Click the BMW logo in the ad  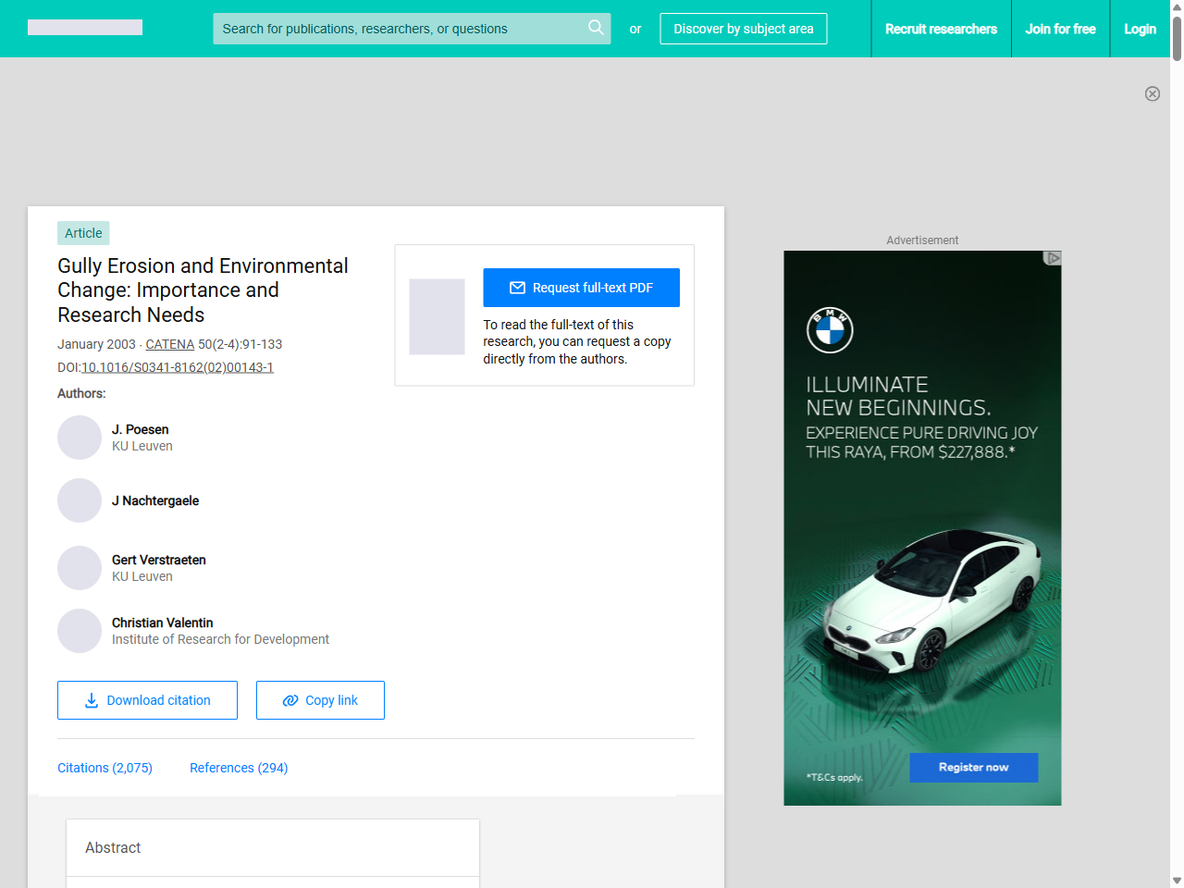[x=830, y=330]
